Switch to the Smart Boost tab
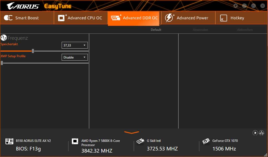 tap(27, 18)
